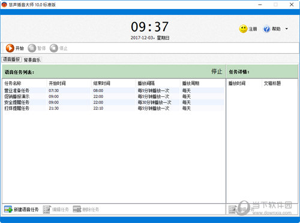Click the 停止 stop toolbar button
The width and height of the screenshot is (300, 223).
click(x=59, y=48)
